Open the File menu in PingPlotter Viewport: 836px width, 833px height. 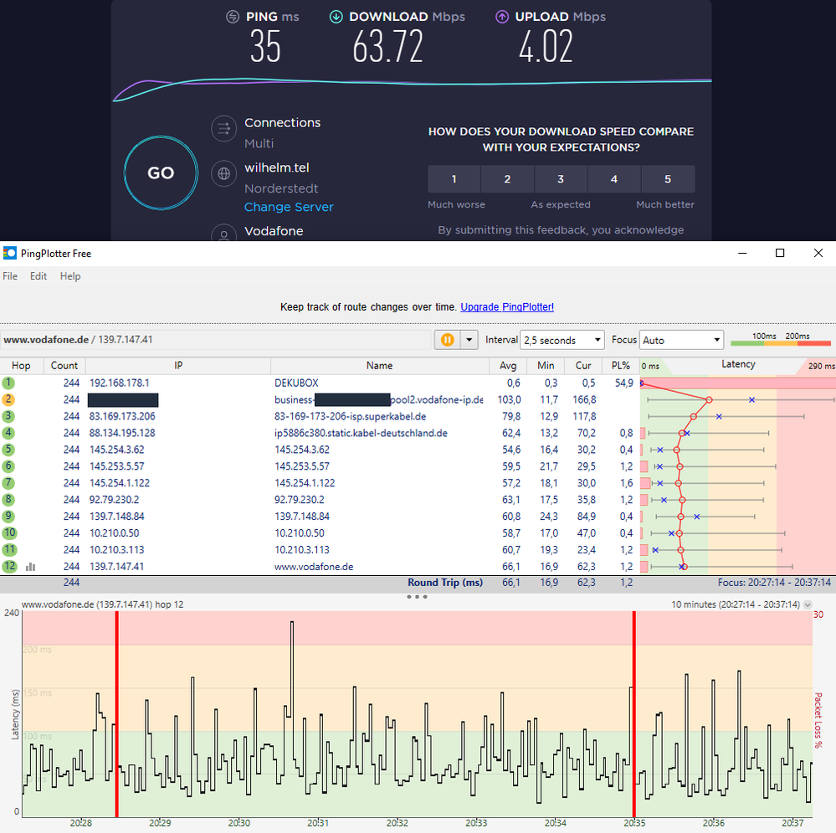click(10, 276)
